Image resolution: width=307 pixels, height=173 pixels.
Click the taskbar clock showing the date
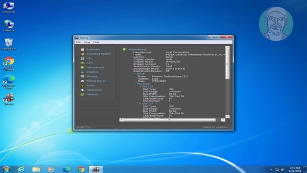tap(295, 170)
